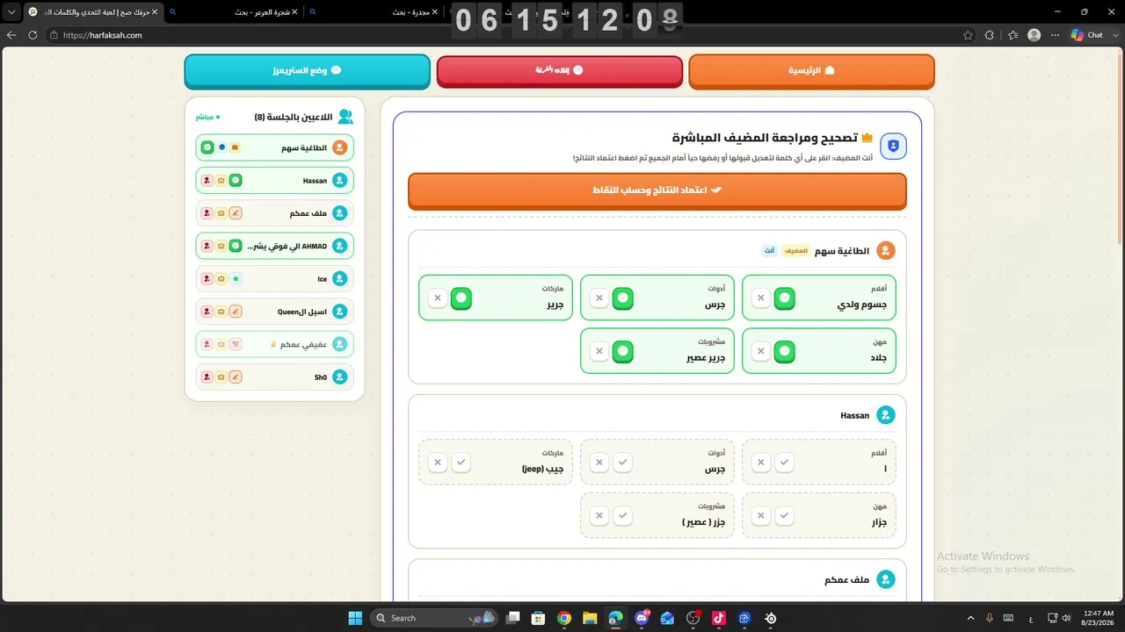Click kick icon in Sh0 player row
The width and height of the screenshot is (1125, 632).
point(207,377)
